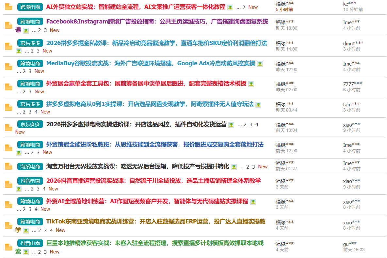The image size is (387, 258).
Task: Click New link on MediaBuy谷歌投流 thread
Action: (x=39, y=71)
